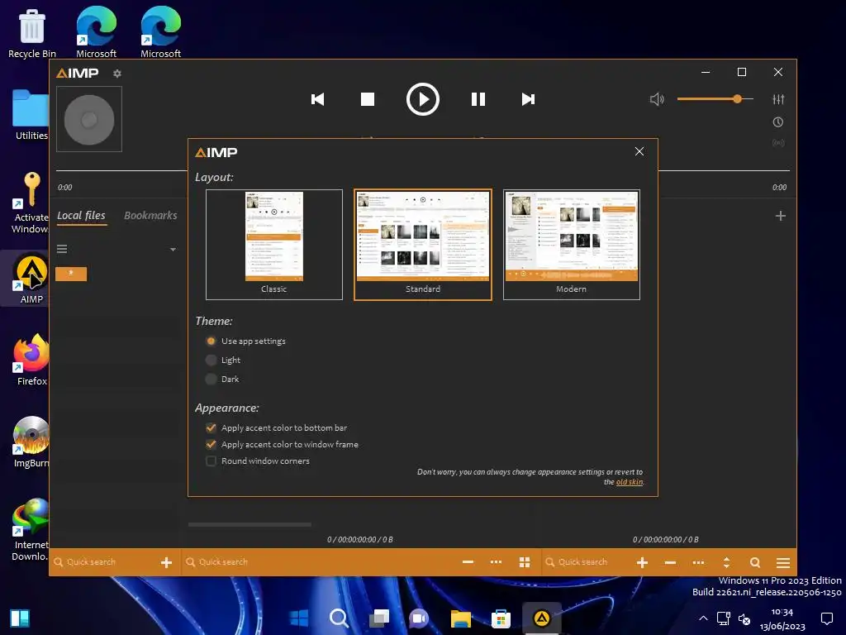Open the notification center icon
846x635 pixels.
point(826,618)
